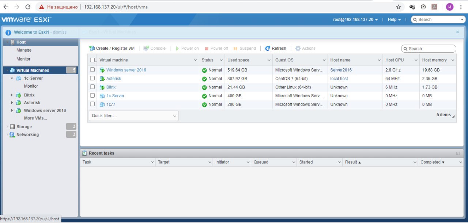Screen dimensions: 468x224
Task: Click the Storage icon in navigator
Action: (12, 126)
